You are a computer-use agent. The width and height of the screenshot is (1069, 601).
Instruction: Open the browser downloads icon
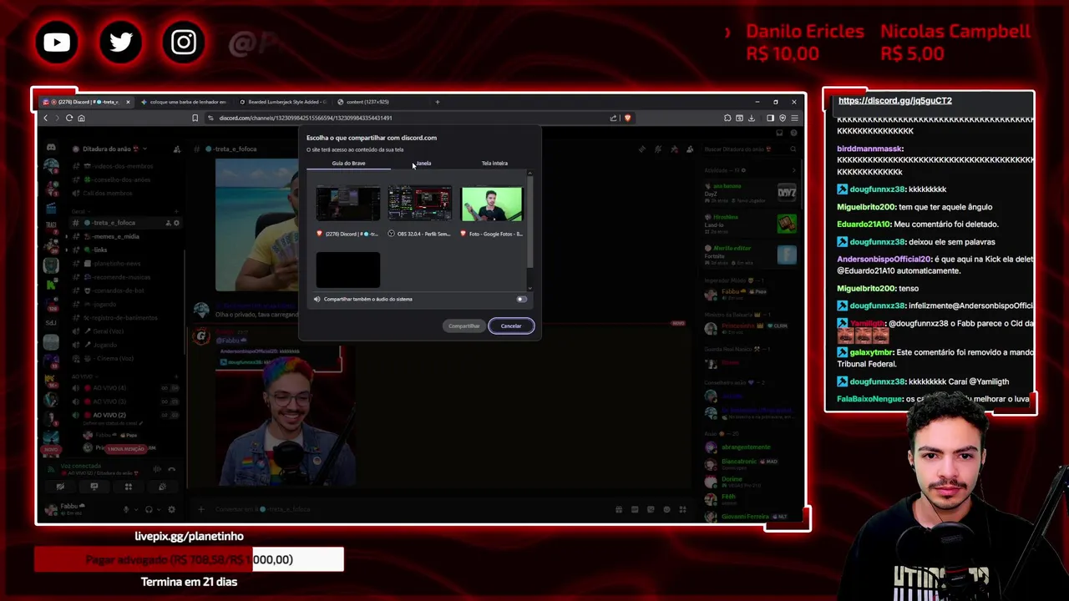pos(751,118)
